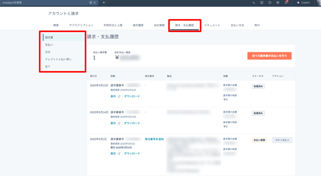Click the 発注番号 column header
The height and width of the screenshot is (176, 321).
149,76
